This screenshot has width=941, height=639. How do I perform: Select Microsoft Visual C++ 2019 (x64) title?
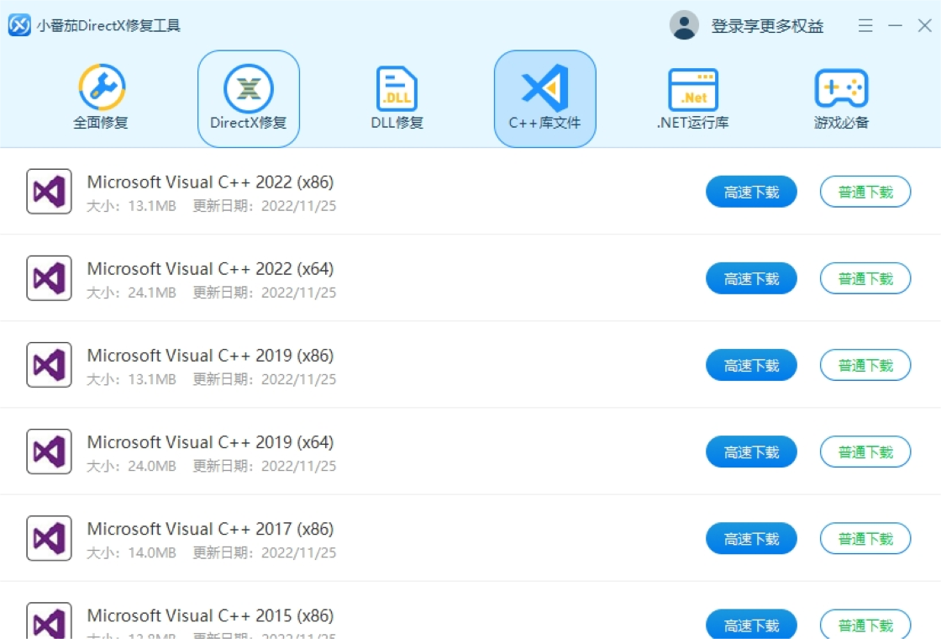tap(210, 442)
